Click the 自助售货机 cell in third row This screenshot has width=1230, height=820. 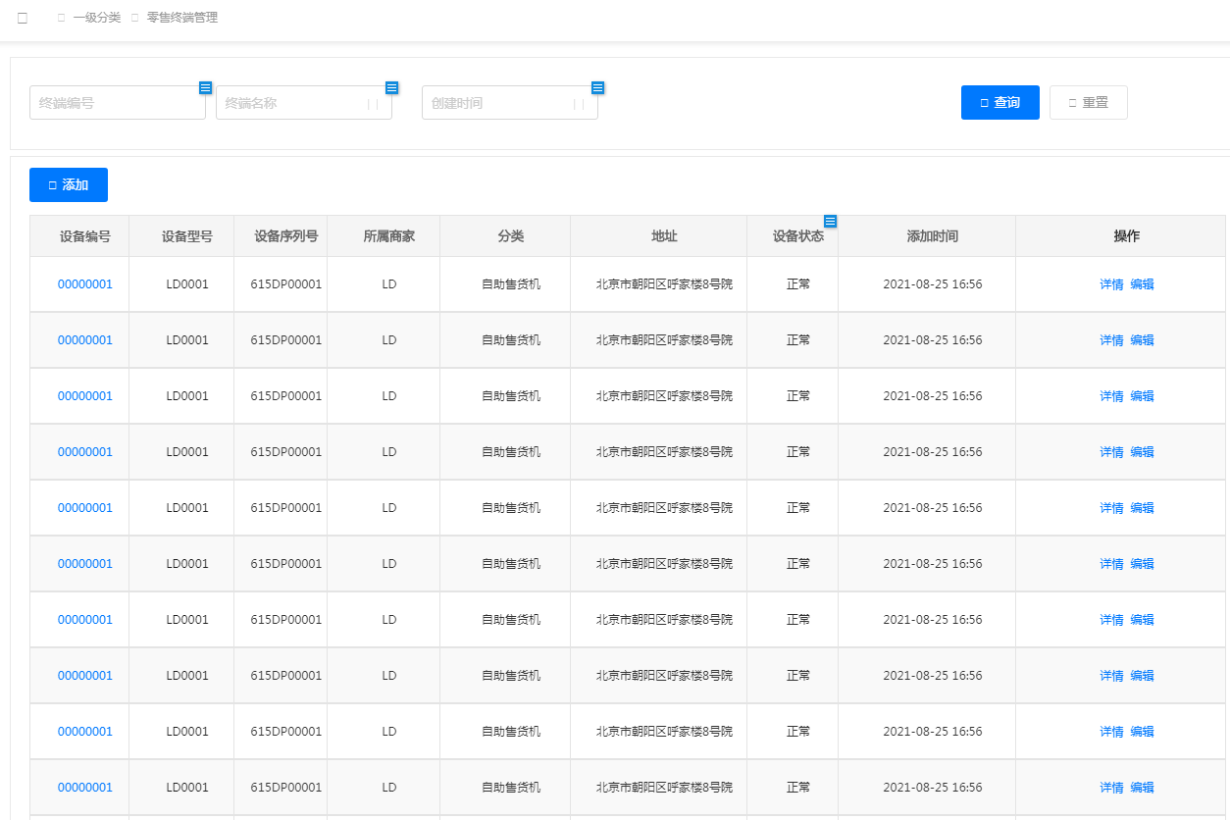pos(511,396)
